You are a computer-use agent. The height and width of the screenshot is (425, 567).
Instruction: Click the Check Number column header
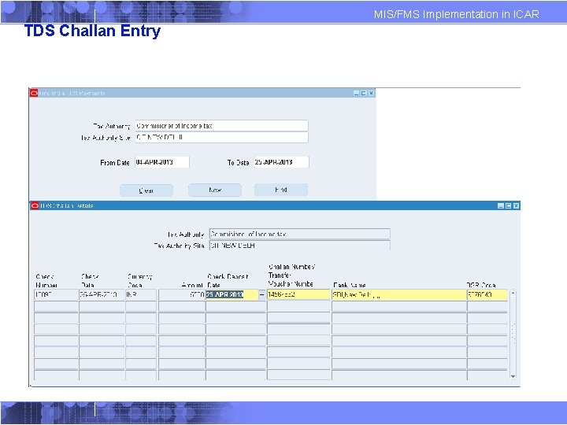pos(46,281)
